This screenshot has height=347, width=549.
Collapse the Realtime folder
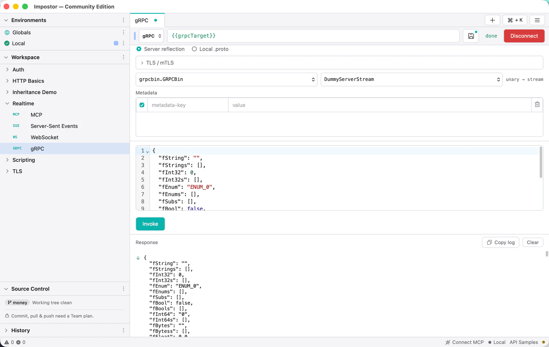(x=7, y=104)
